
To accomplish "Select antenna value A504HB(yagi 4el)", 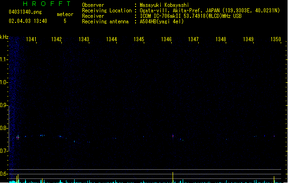I will (162, 22).
